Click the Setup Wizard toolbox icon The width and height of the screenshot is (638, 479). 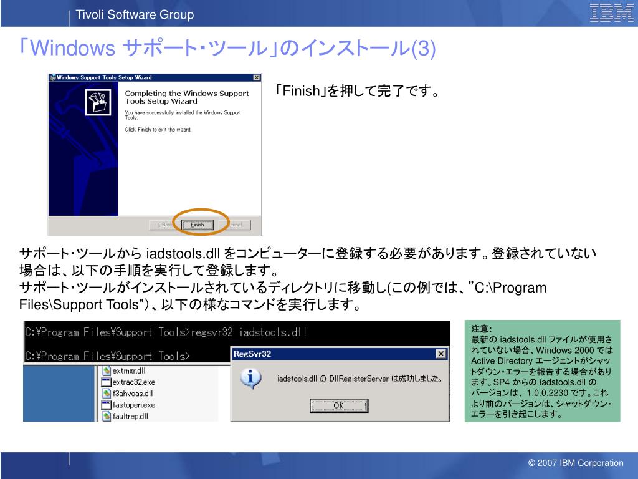tap(98, 102)
